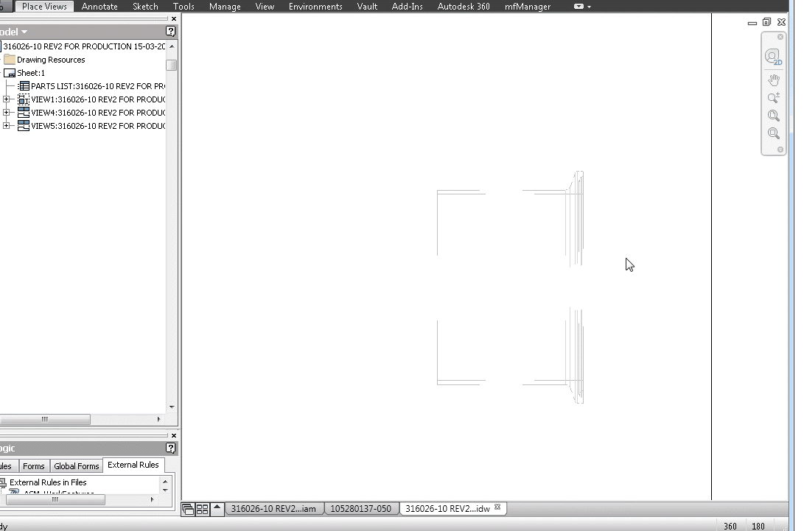Switch to the Annotate ribbon tab
Image resolution: width=804 pixels, height=531 pixels.
point(99,6)
